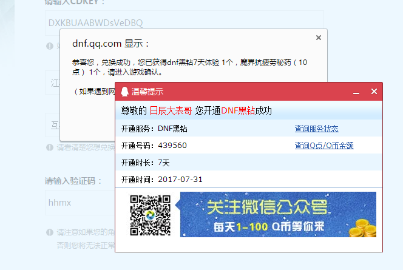Click the gold coins graphic on banner
Screen dimensions: 403x270
pos(363,228)
